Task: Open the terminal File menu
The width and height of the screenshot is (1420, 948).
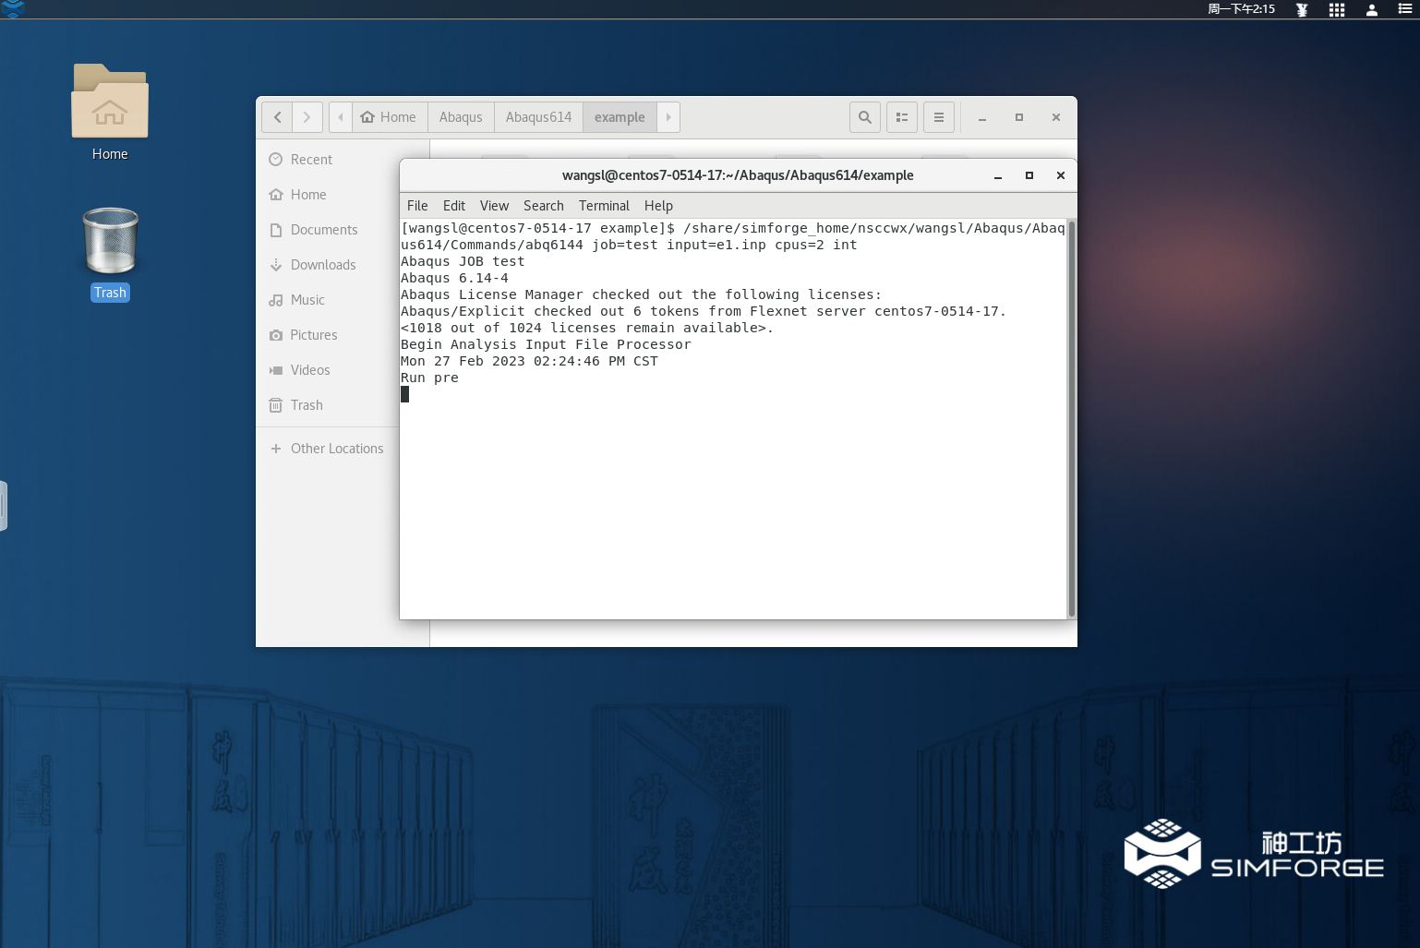Action: [417, 206]
